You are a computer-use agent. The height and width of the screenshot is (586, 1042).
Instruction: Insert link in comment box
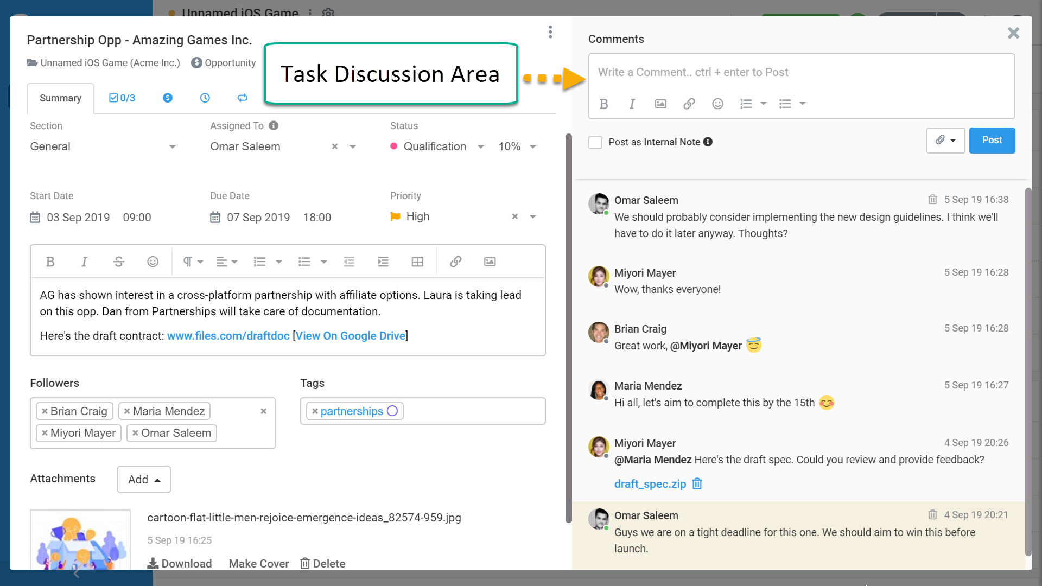[689, 104]
